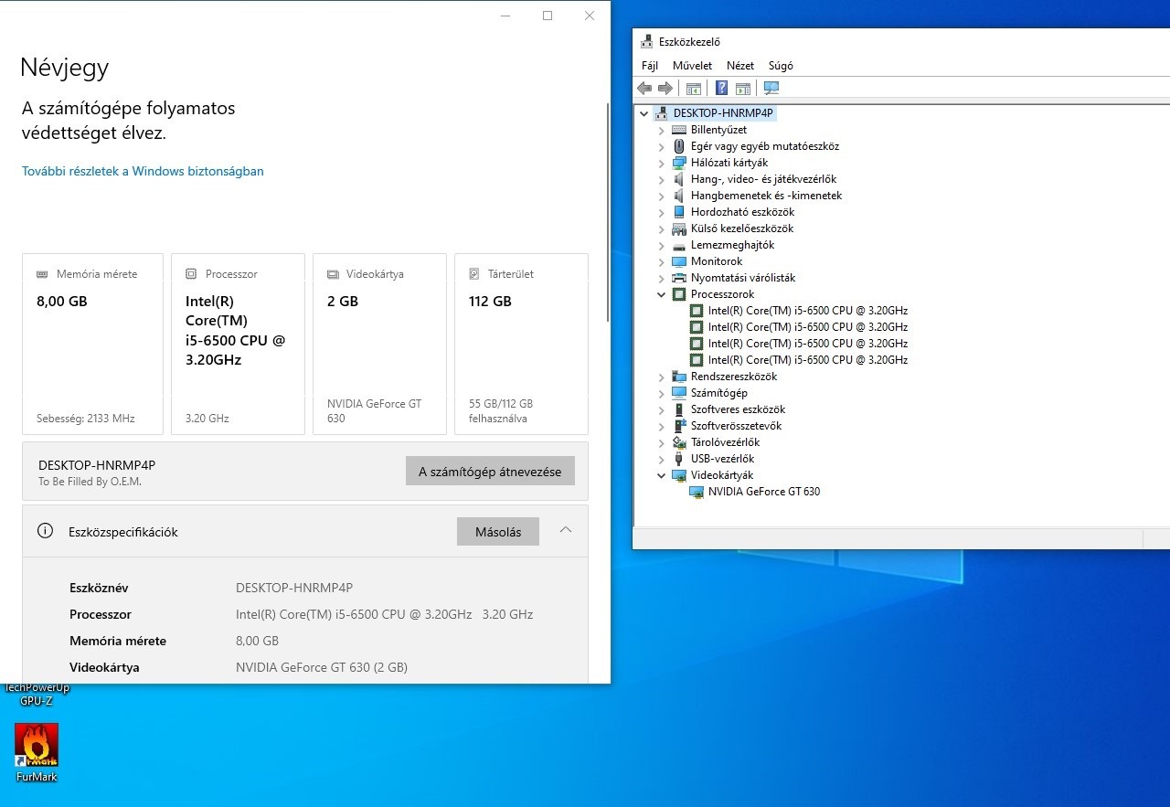Select the Hordozható eszközök icon

(x=679, y=212)
